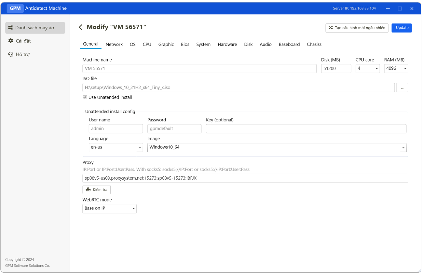422x274 pixels.
Task: Open Cài đặt settings gear in sidebar
Action: click(20, 41)
